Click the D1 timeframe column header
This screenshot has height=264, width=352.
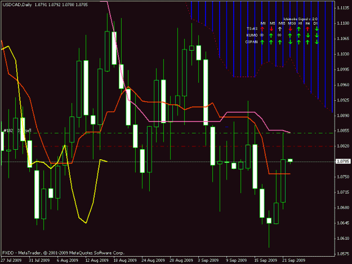(315, 23)
